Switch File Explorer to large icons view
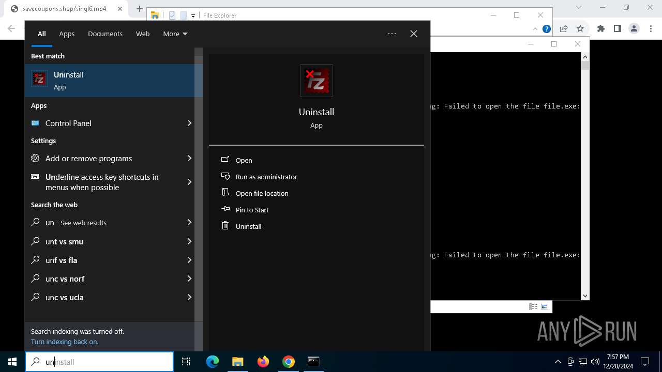Viewport: 662px width, 372px height. click(545, 306)
